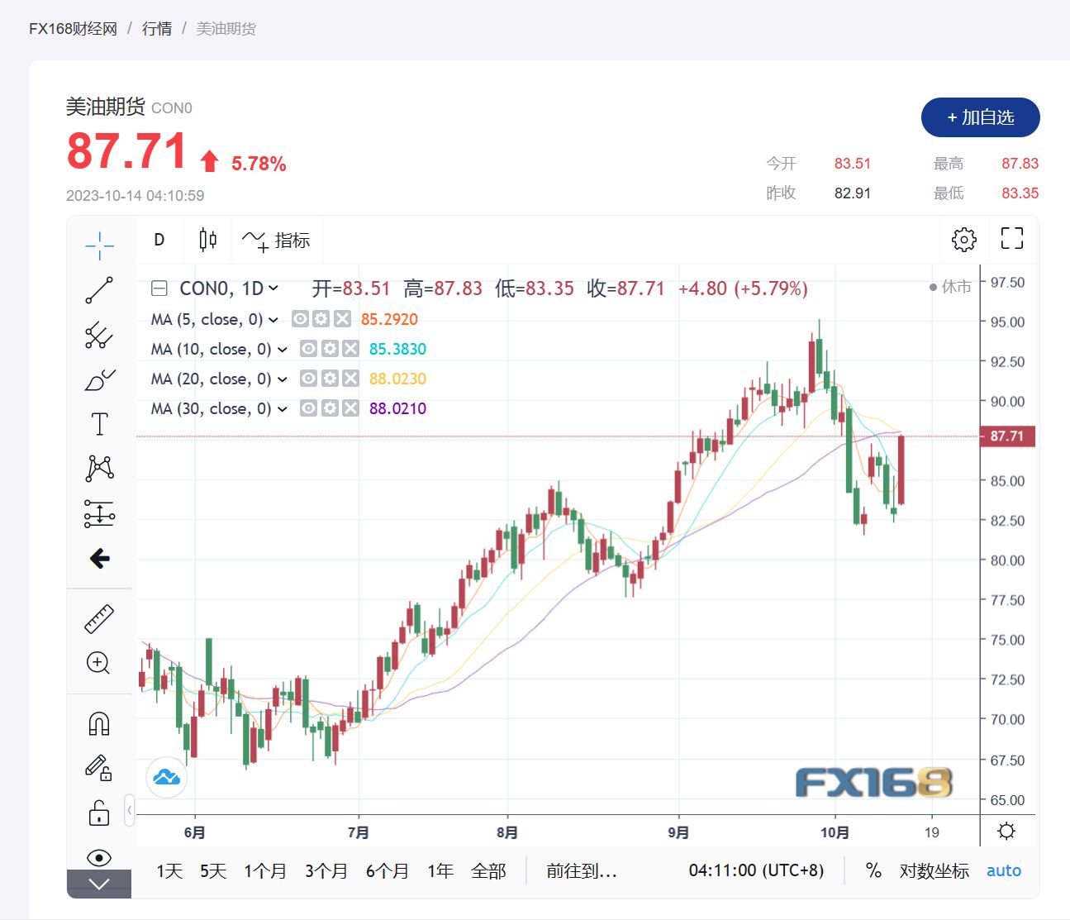Collapse the left drawing toolbar handle
This screenshot has width=1070, height=920.
click(x=129, y=811)
